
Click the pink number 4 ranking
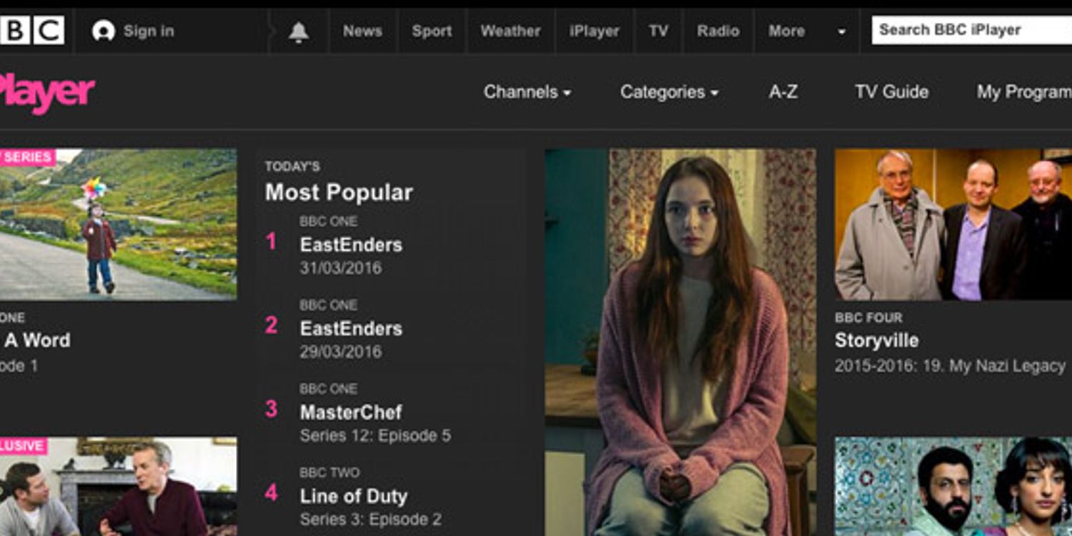point(271,492)
